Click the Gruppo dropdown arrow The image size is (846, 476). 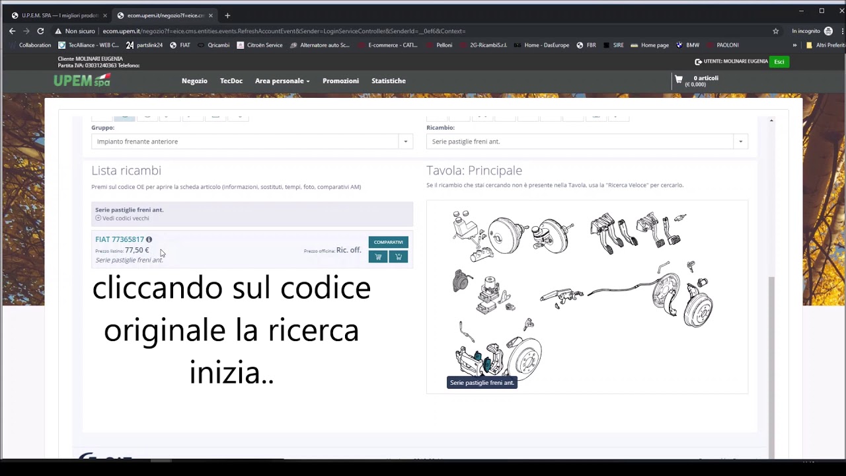click(406, 141)
